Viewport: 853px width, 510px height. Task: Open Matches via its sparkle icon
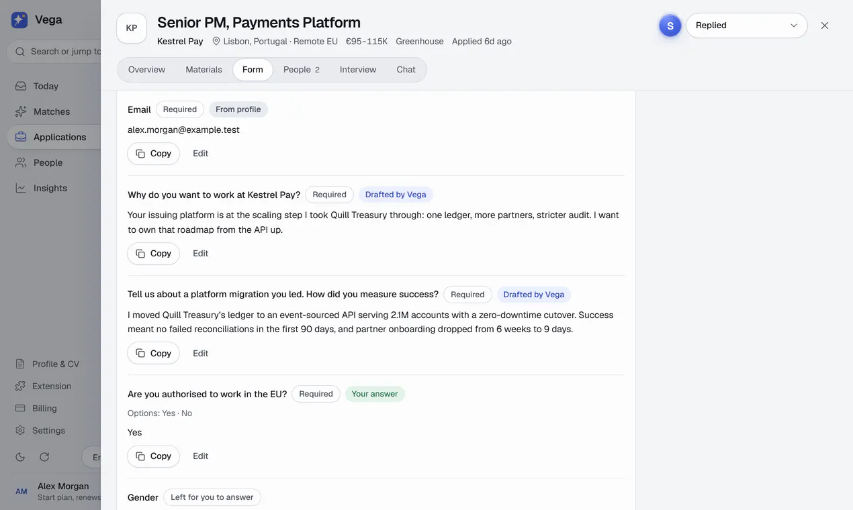click(x=21, y=111)
